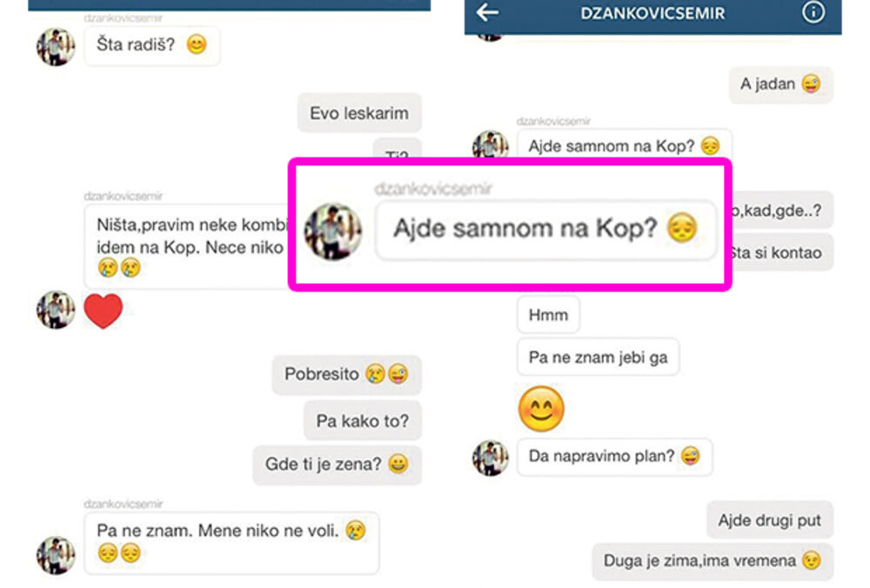Tap the large smiling emoji message
870x588 pixels.
pyautogui.click(x=541, y=409)
